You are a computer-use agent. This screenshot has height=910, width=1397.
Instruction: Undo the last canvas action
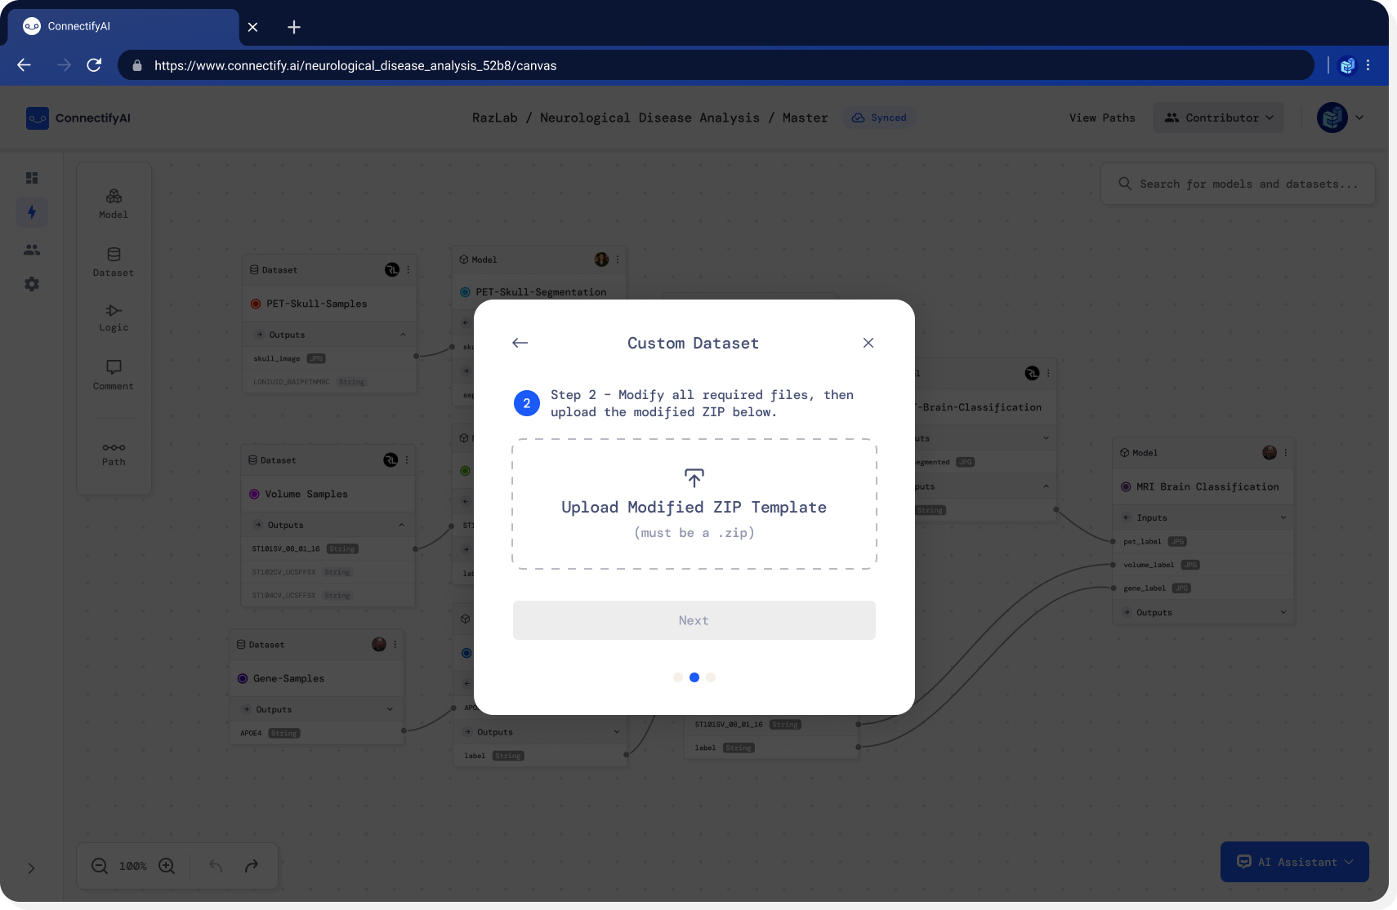[x=216, y=866]
